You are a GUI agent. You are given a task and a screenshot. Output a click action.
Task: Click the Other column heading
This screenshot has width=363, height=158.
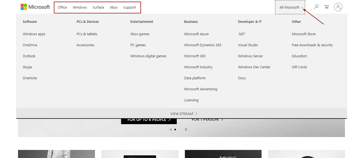click(x=296, y=21)
